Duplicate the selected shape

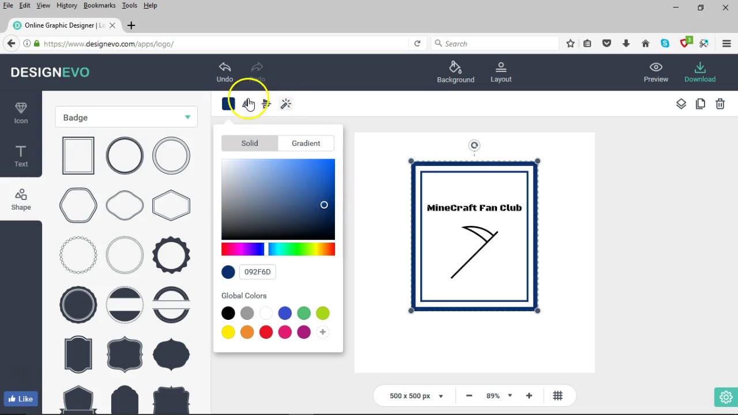click(701, 104)
